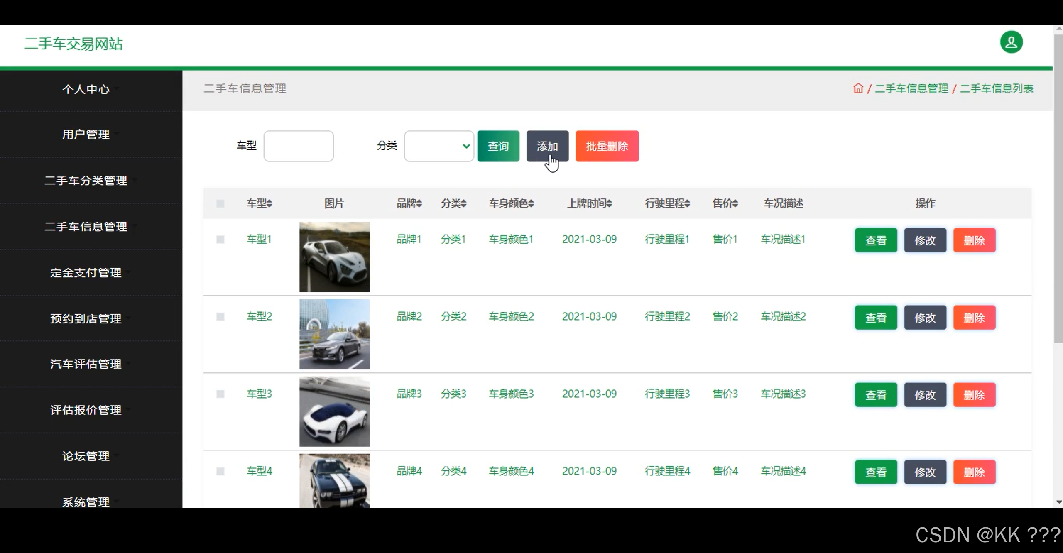The image size is (1063, 553).
Task: Open 汽车评估管理 in sidebar
Action: coord(86,364)
